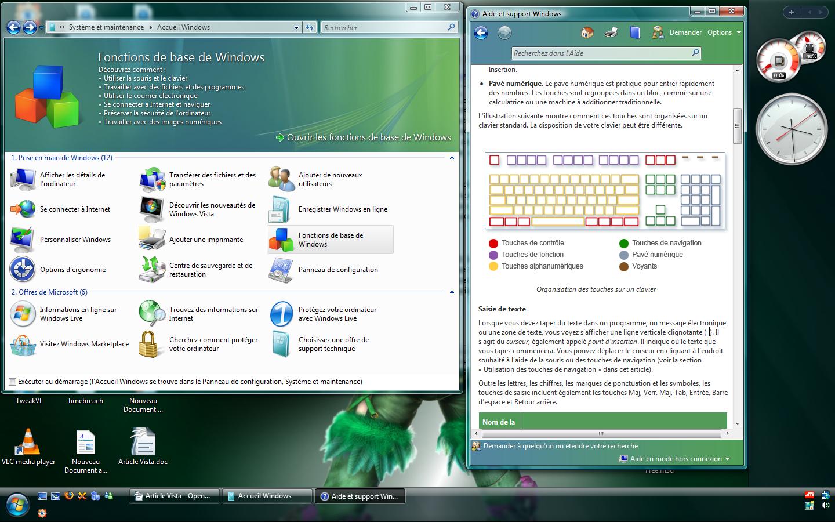Viewport: 835px width, 522px height.
Task: Open Choisissez une offre de support technique
Action: (320, 344)
